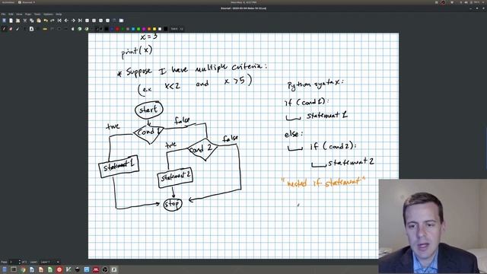Choose the Select Rectangle tool
Viewport: 487px width, 274px height.
pyautogui.click(x=59, y=29)
